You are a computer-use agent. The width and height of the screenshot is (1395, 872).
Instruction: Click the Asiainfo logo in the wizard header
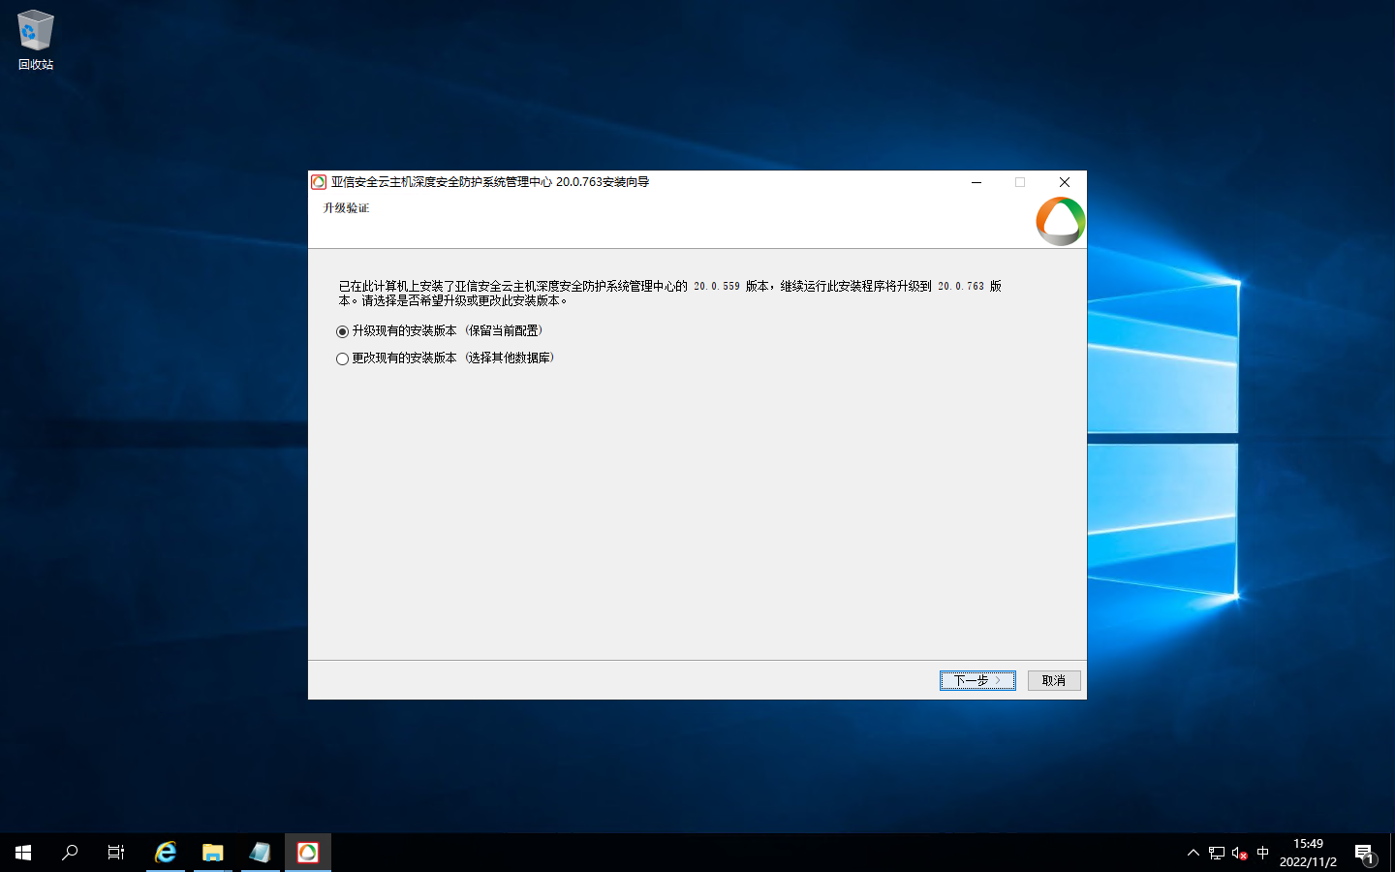1060,221
